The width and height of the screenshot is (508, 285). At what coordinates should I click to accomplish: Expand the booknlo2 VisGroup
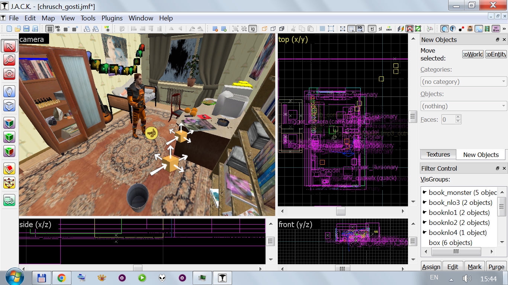[424, 222]
